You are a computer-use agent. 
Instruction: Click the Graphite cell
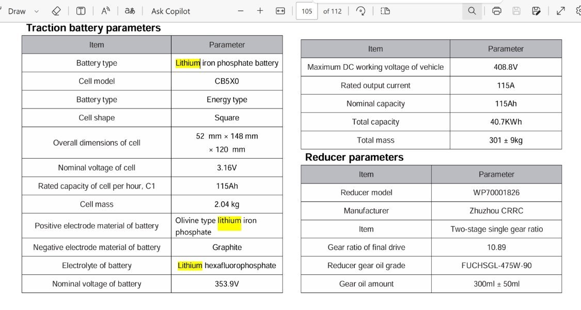click(x=227, y=247)
